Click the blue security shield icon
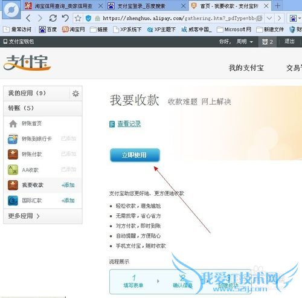This screenshot has height=298, width=302. pyautogui.click(x=88, y=19)
